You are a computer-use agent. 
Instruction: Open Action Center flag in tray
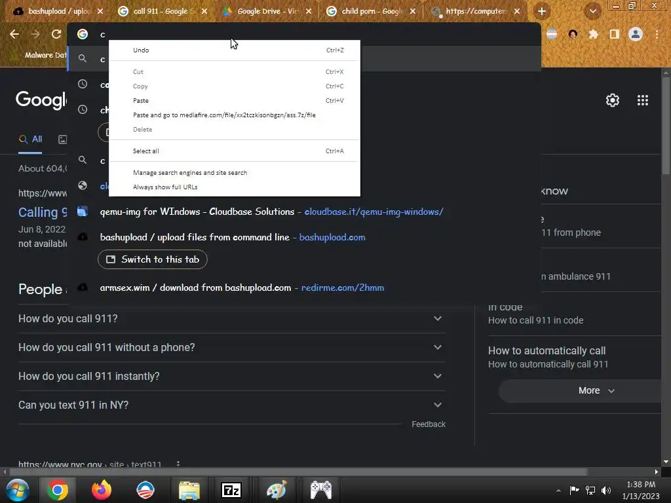pyautogui.click(x=574, y=490)
